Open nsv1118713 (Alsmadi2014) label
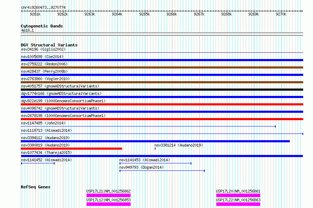313x208 pixels. [46, 130]
